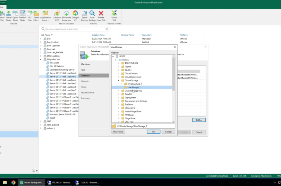Open the Application Items ribbon dropdown

[x=45, y=16]
